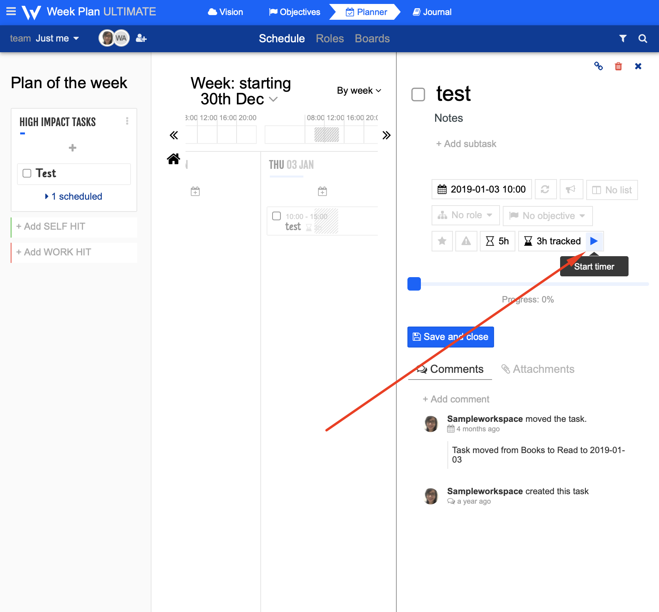Switch to Roles view
Image resolution: width=659 pixels, height=612 pixels.
(330, 38)
